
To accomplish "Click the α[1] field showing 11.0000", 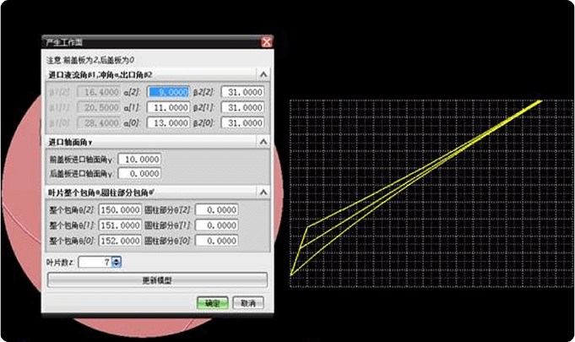I will (167, 108).
